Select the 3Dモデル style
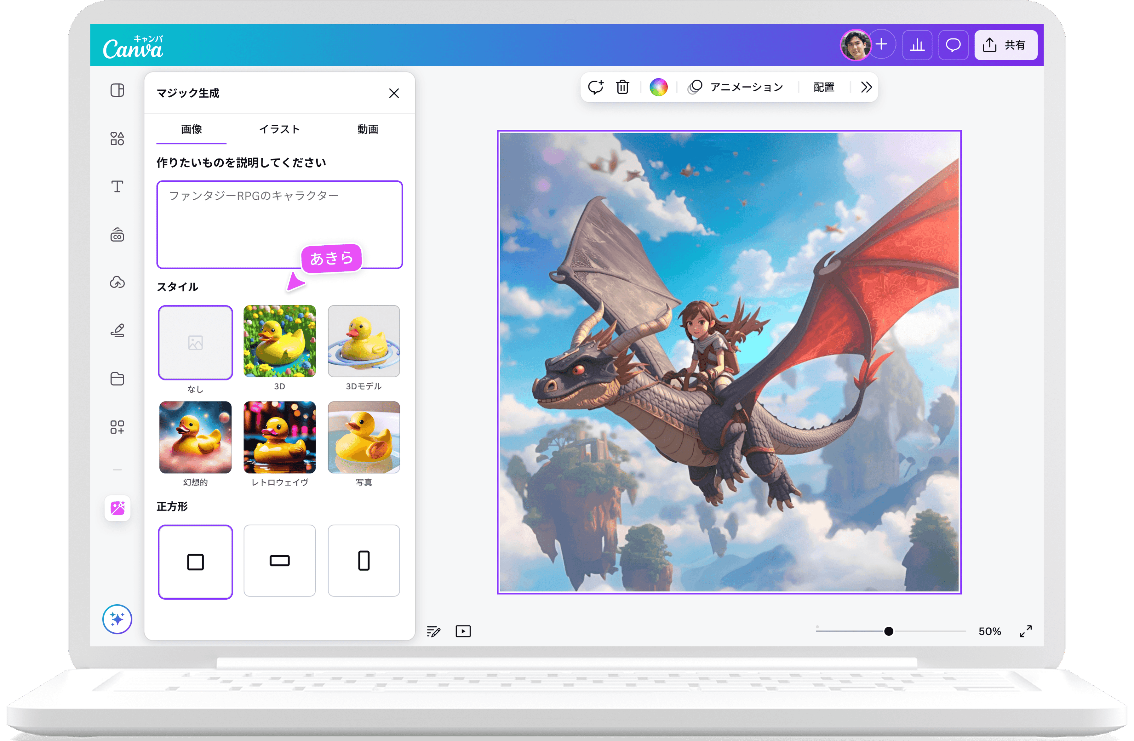The width and height of the screenshot is (1134, 741). 364,341
